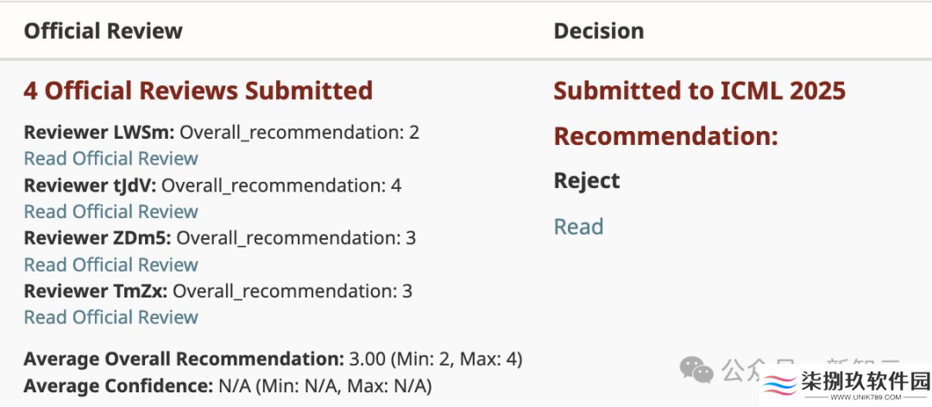Image resolution: width=932 pixels, height=407 pixels.
Task: Click the Reviewer tJdV name label
Action: point(91,185)
